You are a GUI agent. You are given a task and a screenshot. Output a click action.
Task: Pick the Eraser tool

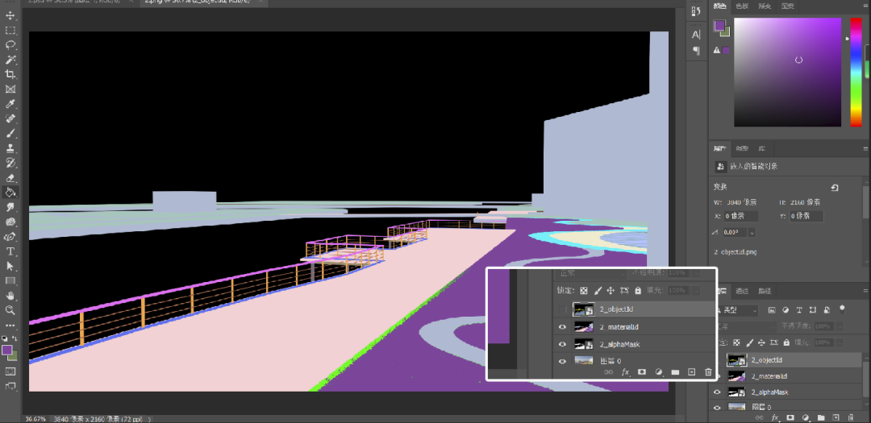10,177
